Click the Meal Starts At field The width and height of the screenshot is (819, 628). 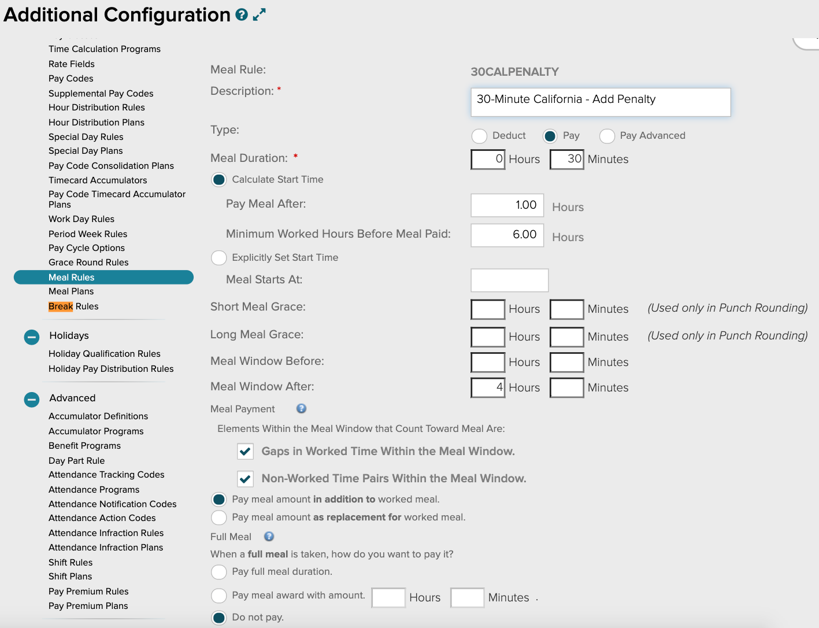click(x=510, y=280)
